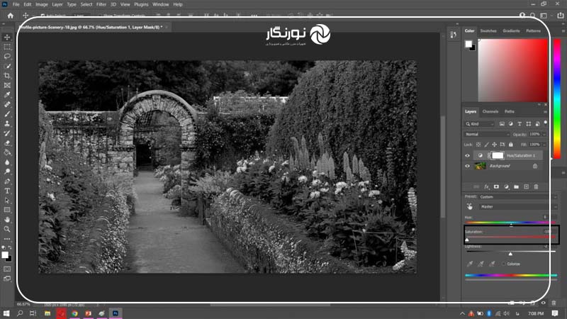Pick a red in the Color panel field
Viewport: 567px width, 319px height.
click(512, 70)
